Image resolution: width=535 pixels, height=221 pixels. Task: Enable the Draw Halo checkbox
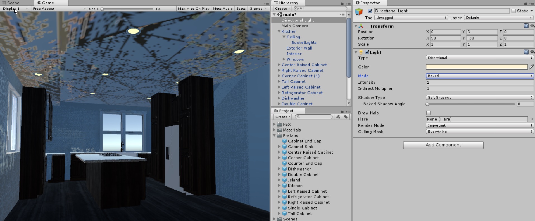click(x=428, y=113)
